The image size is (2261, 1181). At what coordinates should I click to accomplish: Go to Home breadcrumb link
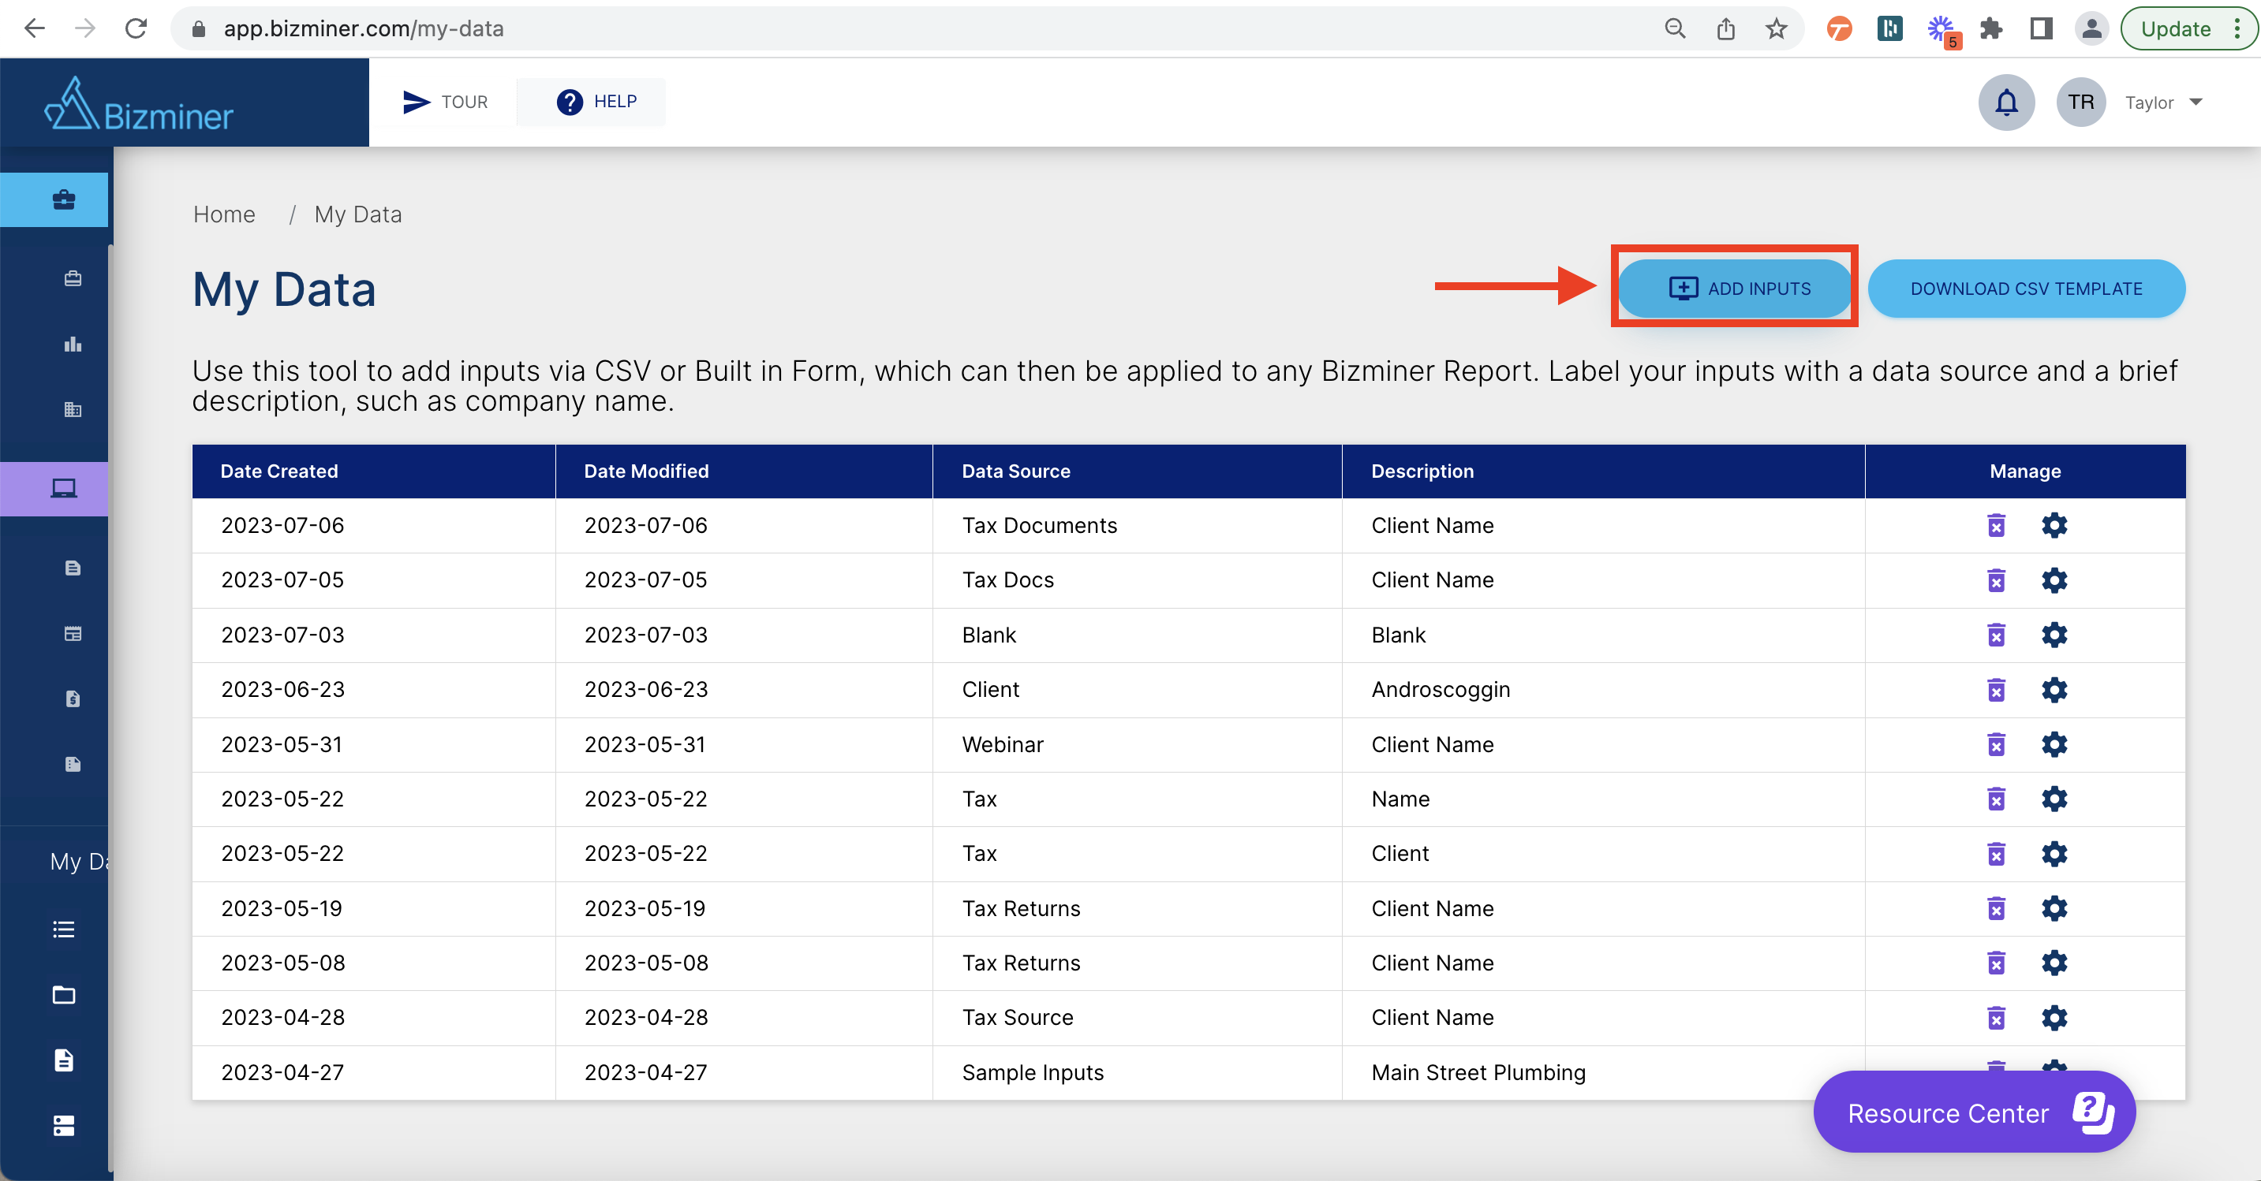point(224,215)
